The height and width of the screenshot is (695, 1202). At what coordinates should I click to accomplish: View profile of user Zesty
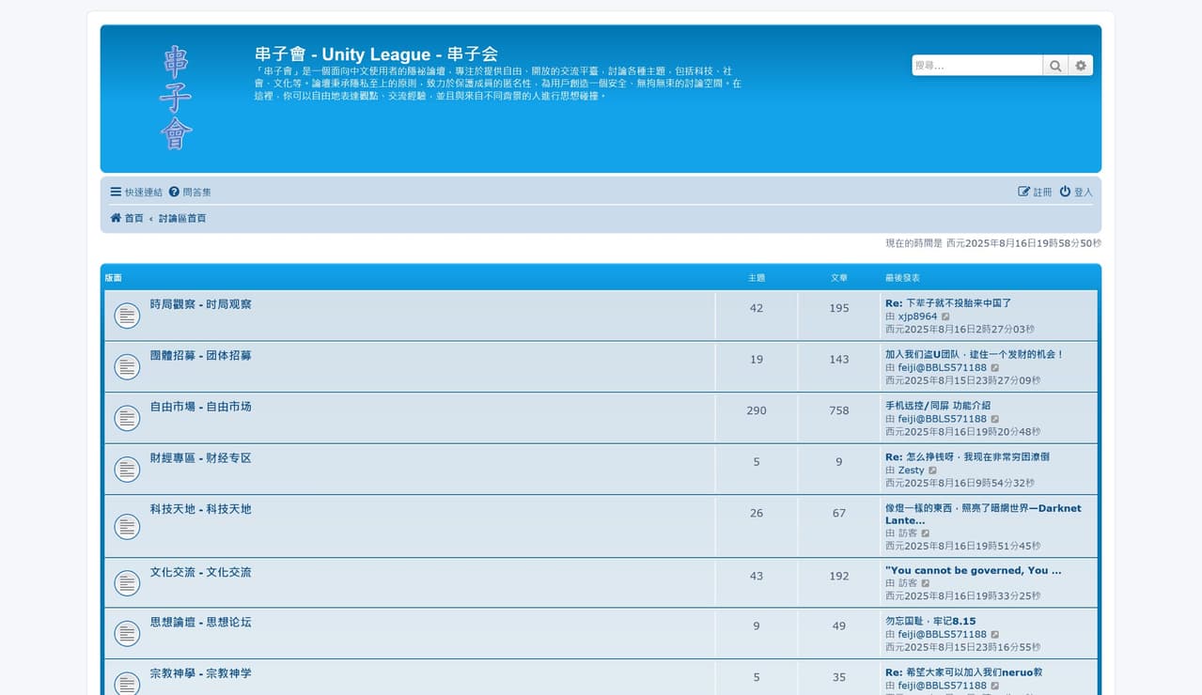pyautogui.click(x=911, y=470)
